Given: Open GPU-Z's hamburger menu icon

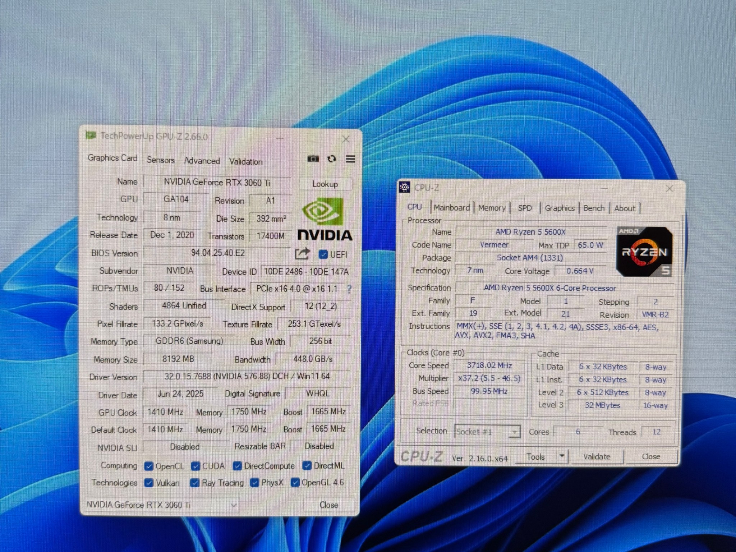Looking at the screenshot, I should point(350,159).
